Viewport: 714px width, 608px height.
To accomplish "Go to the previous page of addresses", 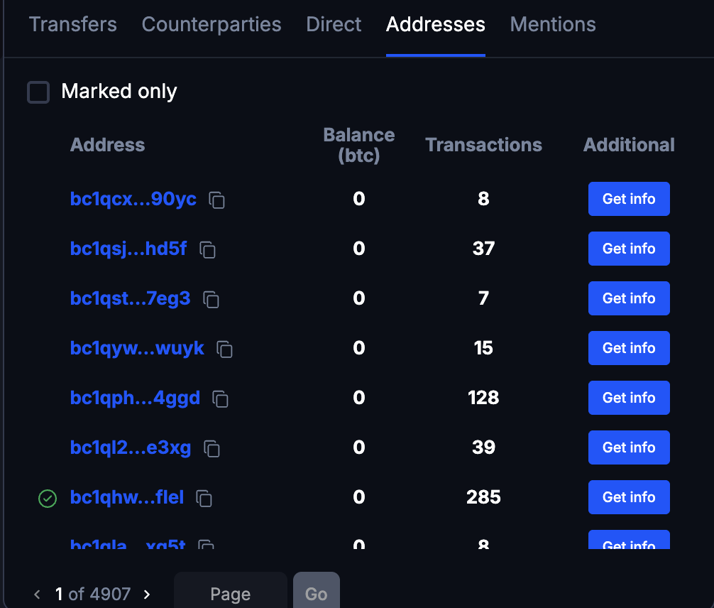I will tap(37, 595).
